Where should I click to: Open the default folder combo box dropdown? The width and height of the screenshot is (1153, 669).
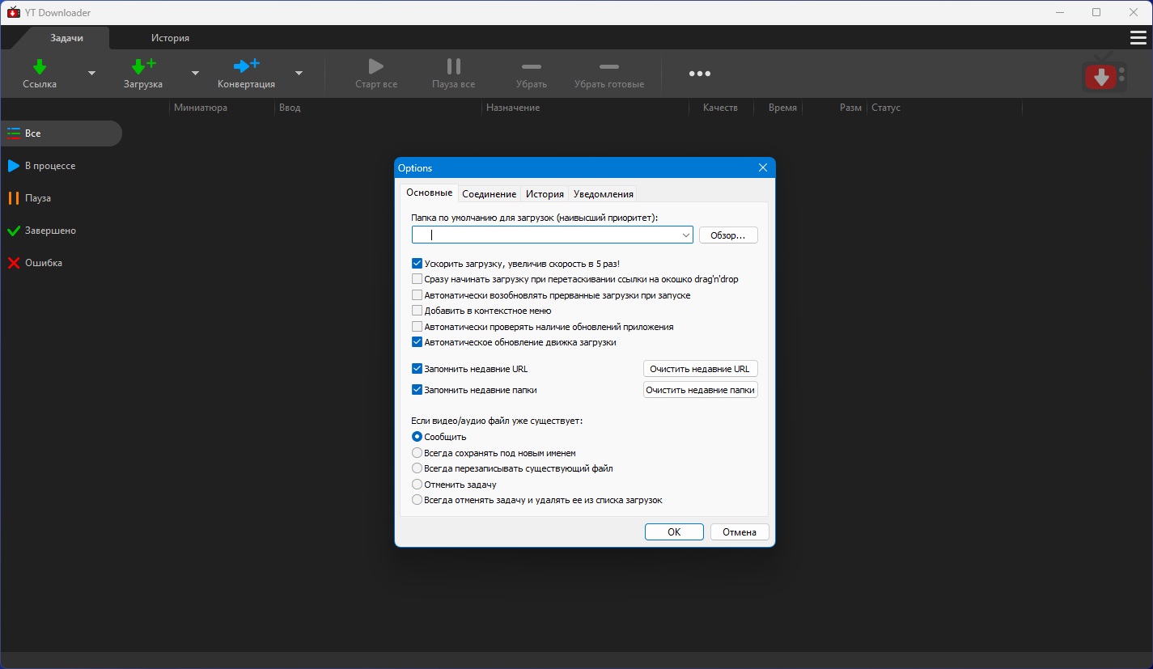tap(686, 235)
